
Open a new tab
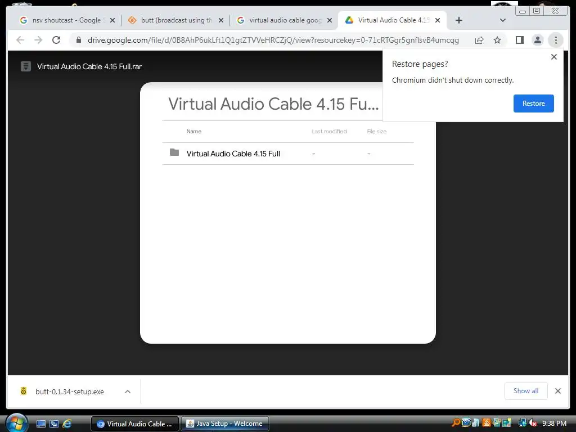tap(459, 20)
